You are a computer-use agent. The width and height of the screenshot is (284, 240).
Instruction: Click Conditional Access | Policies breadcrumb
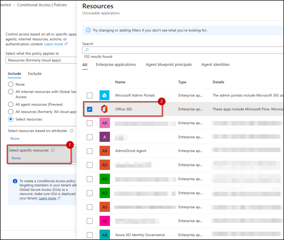42,5
